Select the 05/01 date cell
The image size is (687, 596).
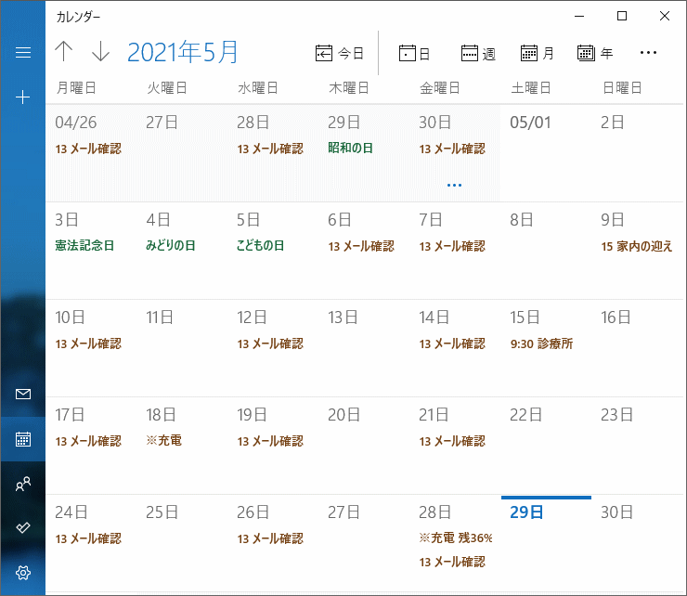(x=546, y=153)
